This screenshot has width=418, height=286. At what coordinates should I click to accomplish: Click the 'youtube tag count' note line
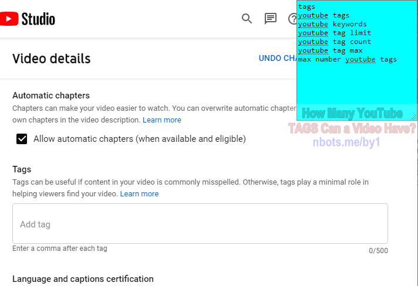pyautogui.click(x=335, y=42)
